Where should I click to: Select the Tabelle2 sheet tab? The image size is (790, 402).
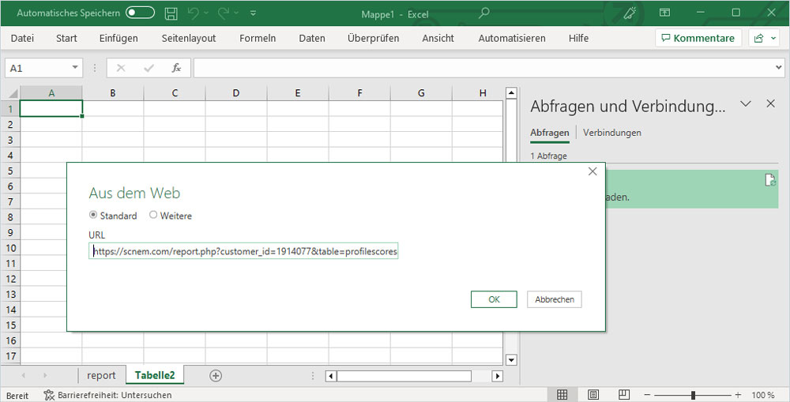coord(155,375)
